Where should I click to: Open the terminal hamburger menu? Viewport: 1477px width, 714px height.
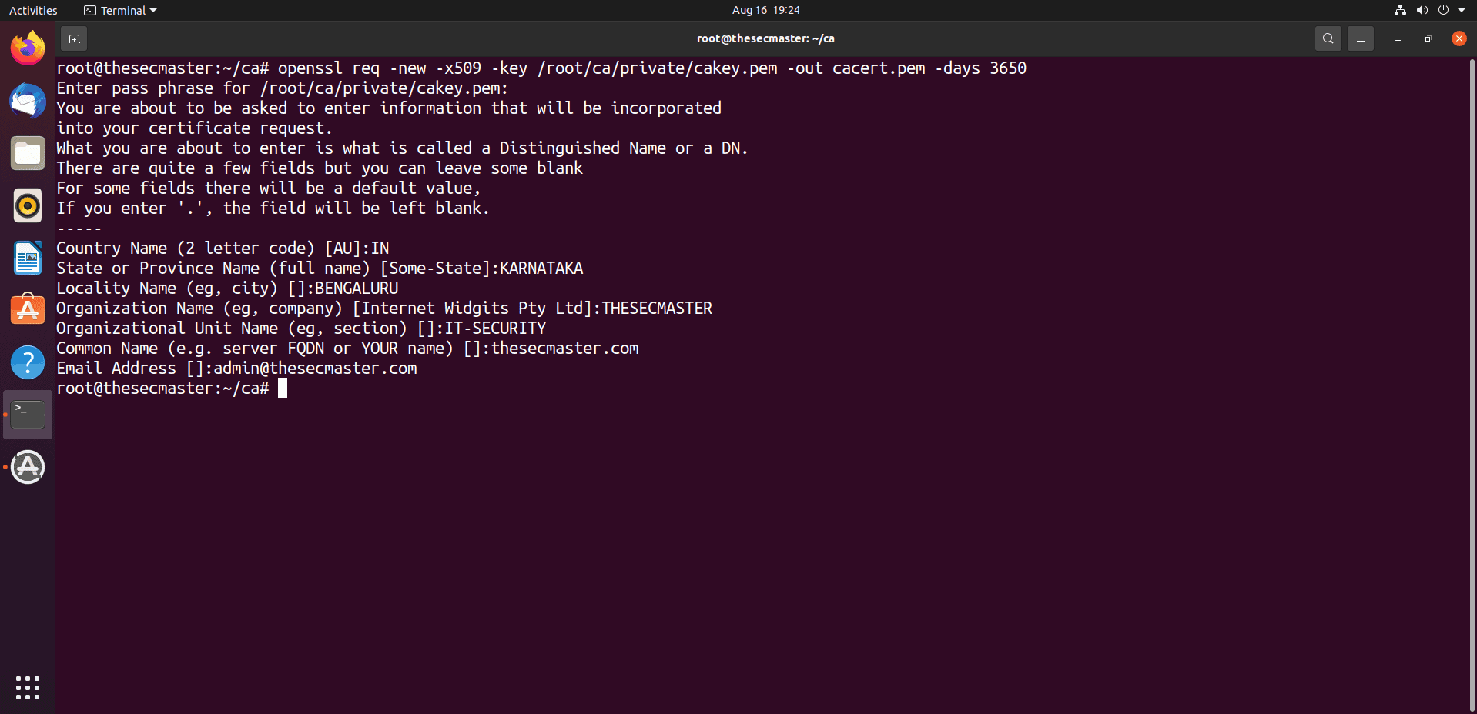click(x=1361, y=38)
